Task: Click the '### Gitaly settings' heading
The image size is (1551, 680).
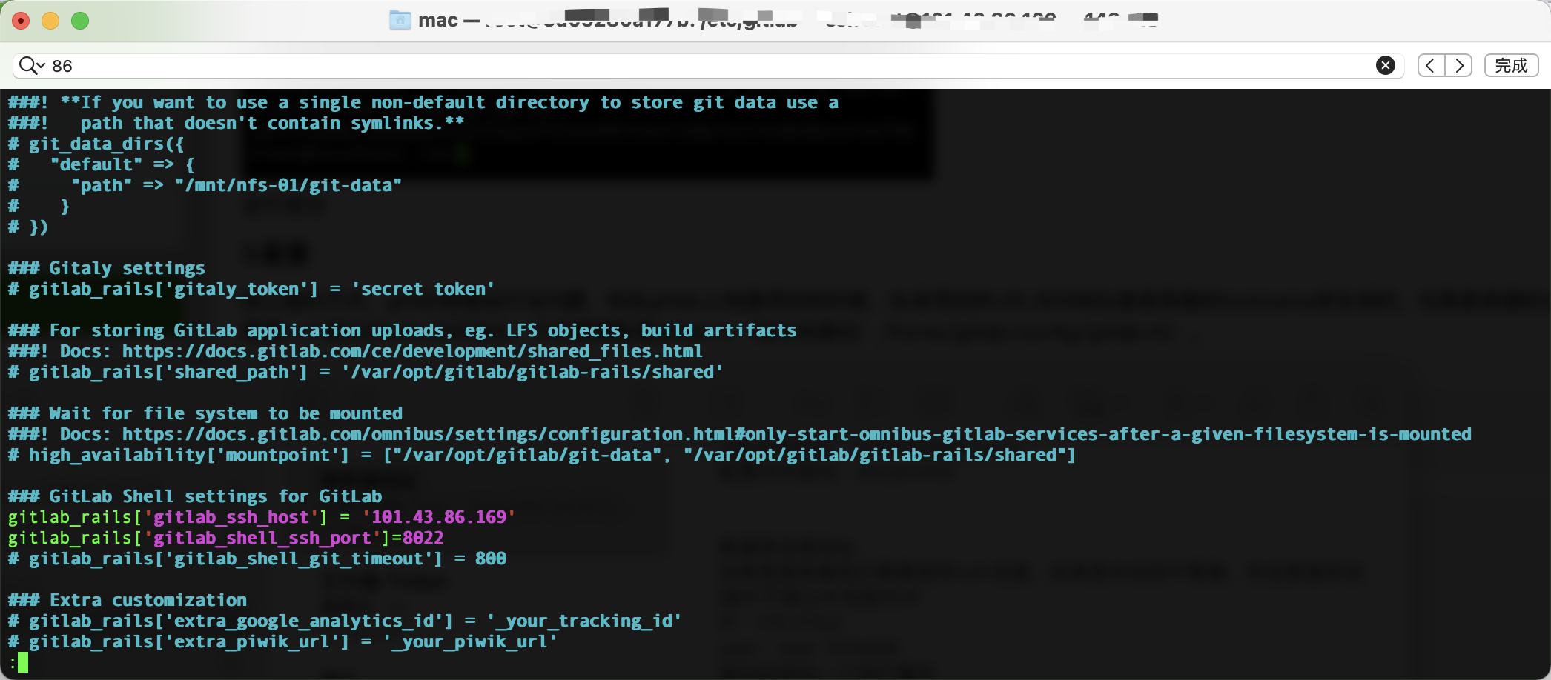Action: pyautogui.click(x=107, y=268)
